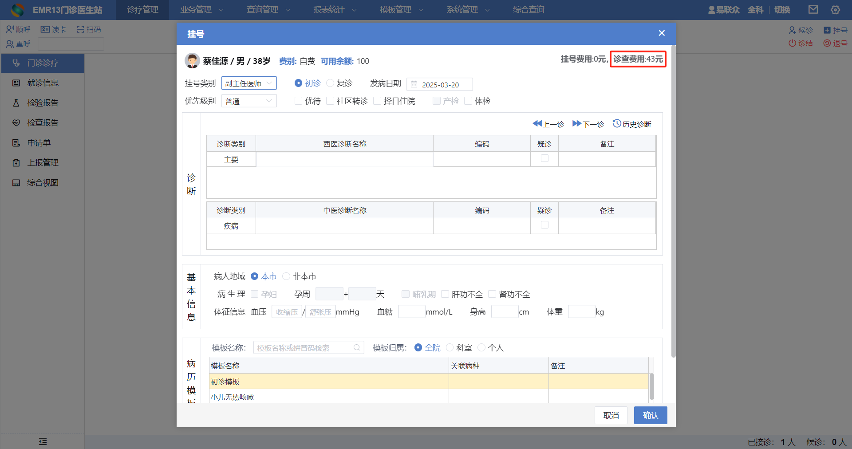852x449 pixels.
Task: Click the 下一诊 next diagnosis icon
Action: 577,124
